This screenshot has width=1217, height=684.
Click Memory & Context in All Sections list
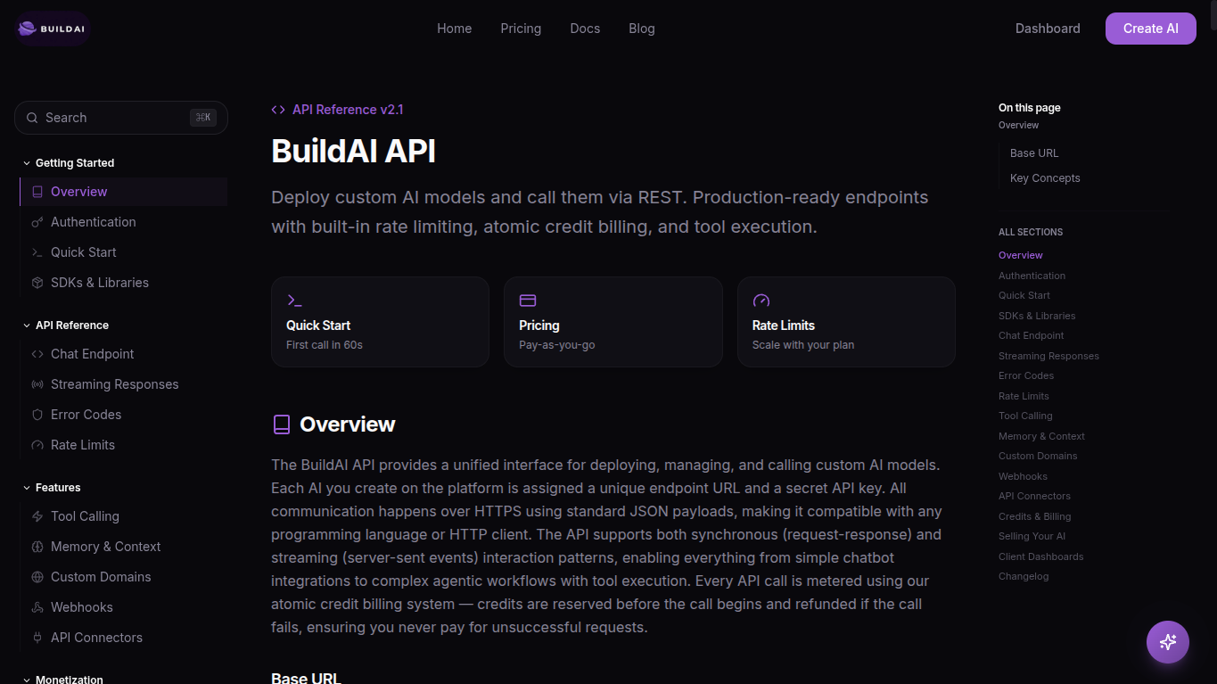click(x=1041, y=436)
